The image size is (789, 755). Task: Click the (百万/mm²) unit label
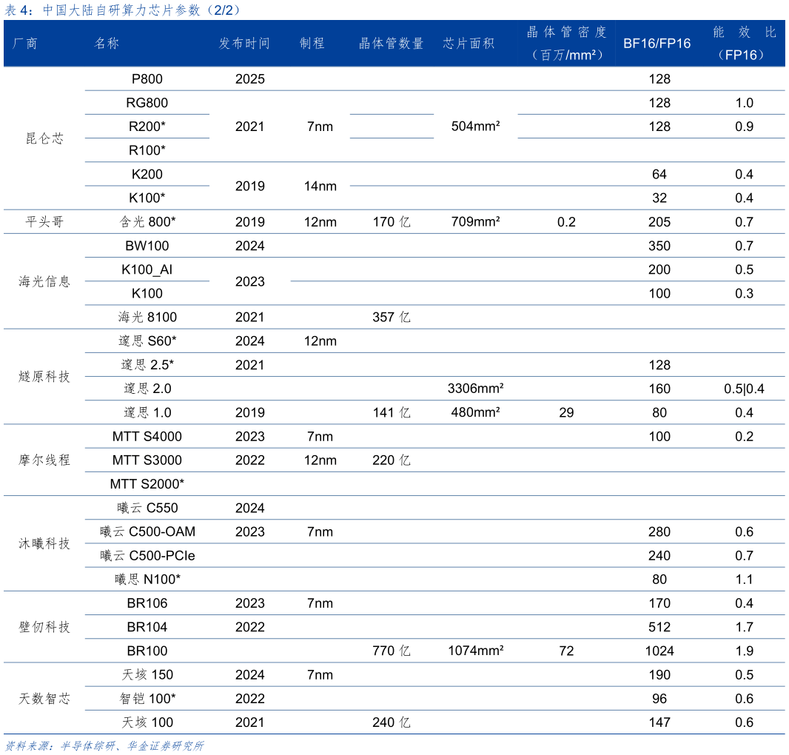tap(567, 56)
